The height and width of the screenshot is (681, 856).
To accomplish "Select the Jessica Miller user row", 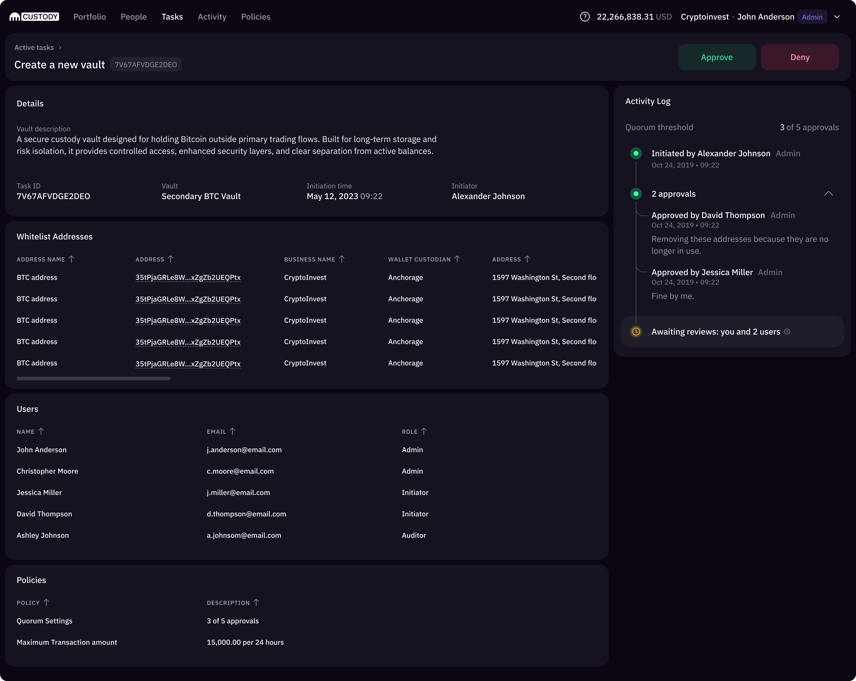I will [306, 493].
